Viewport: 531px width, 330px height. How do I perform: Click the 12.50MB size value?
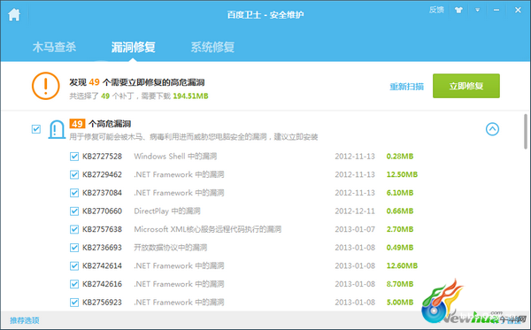click(402, 174)
